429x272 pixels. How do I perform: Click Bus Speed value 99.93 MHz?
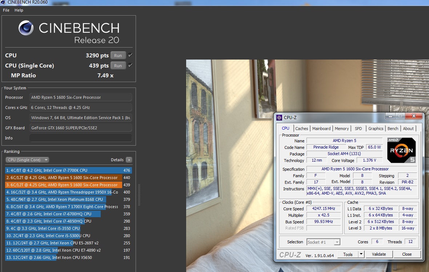(324, 222)
